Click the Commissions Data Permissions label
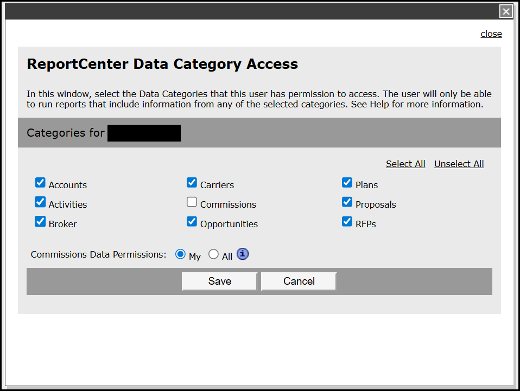 pos(98,254)
